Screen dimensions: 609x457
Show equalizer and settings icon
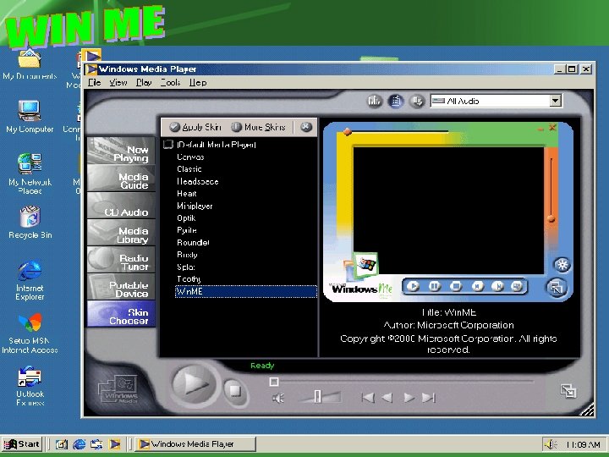pos(374,101)
